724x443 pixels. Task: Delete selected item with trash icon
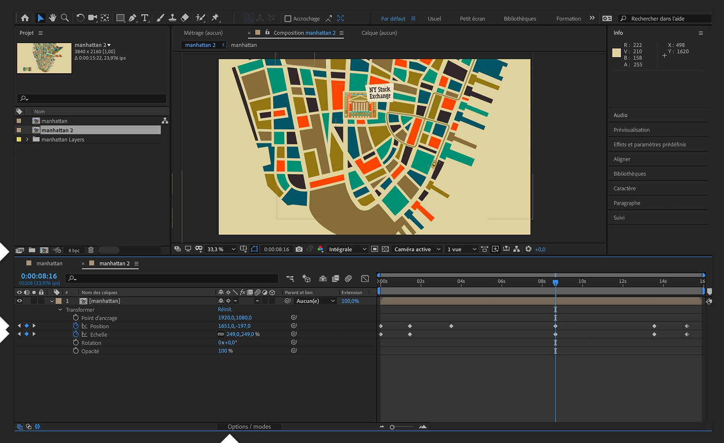pos(91,250)
